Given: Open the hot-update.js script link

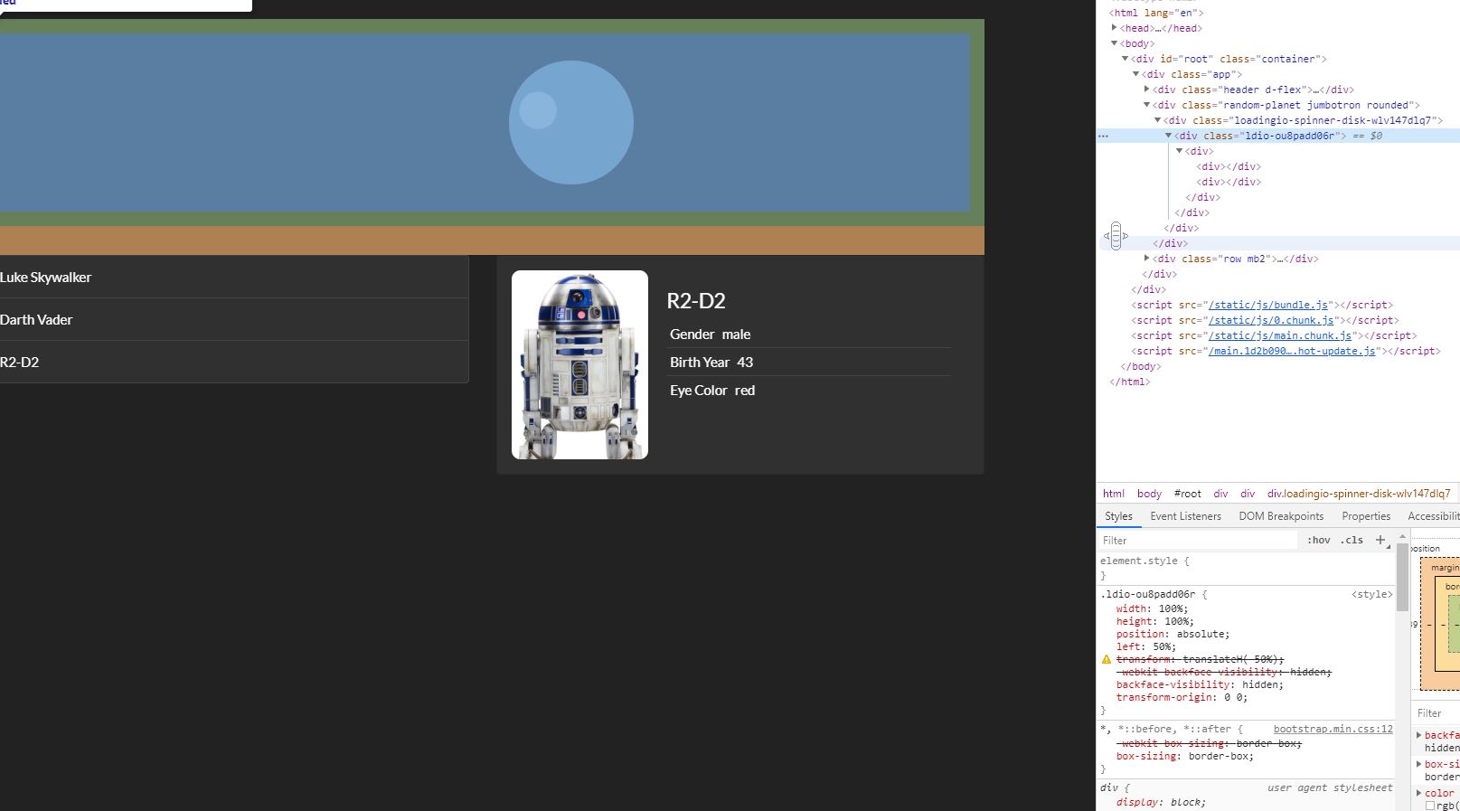Looking at the screenshot, I should pos(1293,351).
